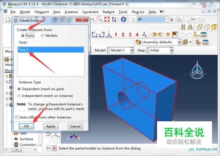Choose Independent (mesh on instance) option

[x=19, y=96]
